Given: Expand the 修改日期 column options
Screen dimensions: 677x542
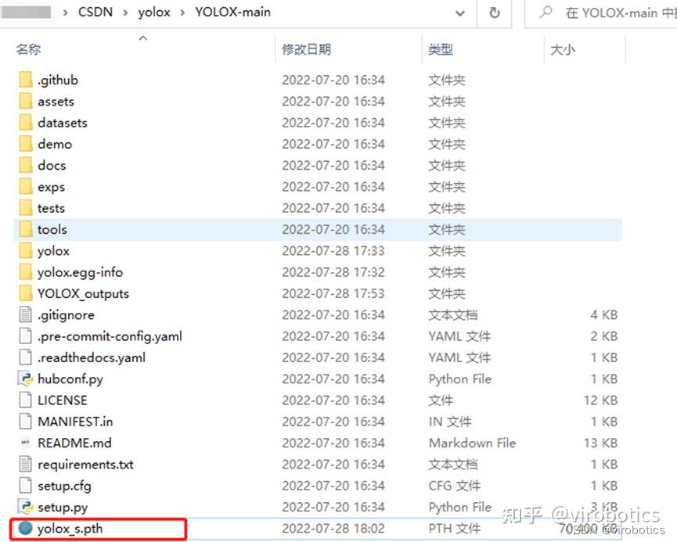Looking at the screenshot, I should coord(308,48).
